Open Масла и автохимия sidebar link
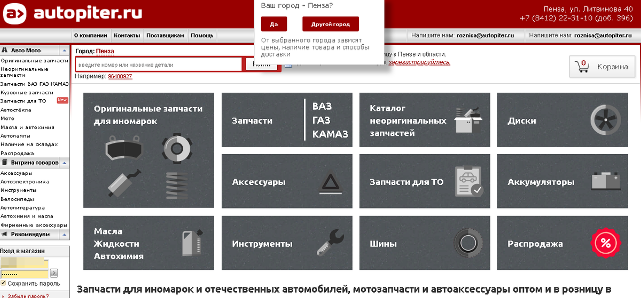The width and height of the screenshot is (641, 298). pos(27,127)
